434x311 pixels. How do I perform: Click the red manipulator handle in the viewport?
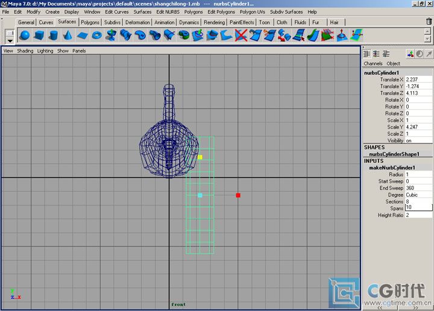point(238,195)
